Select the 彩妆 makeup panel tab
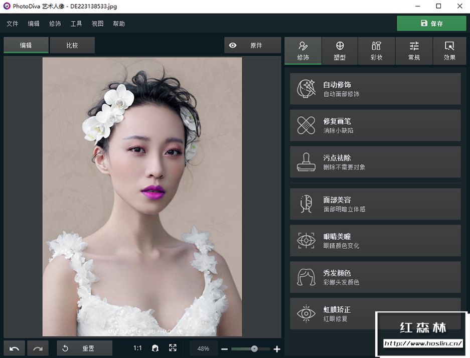470x358 pixels. (377, 51)
